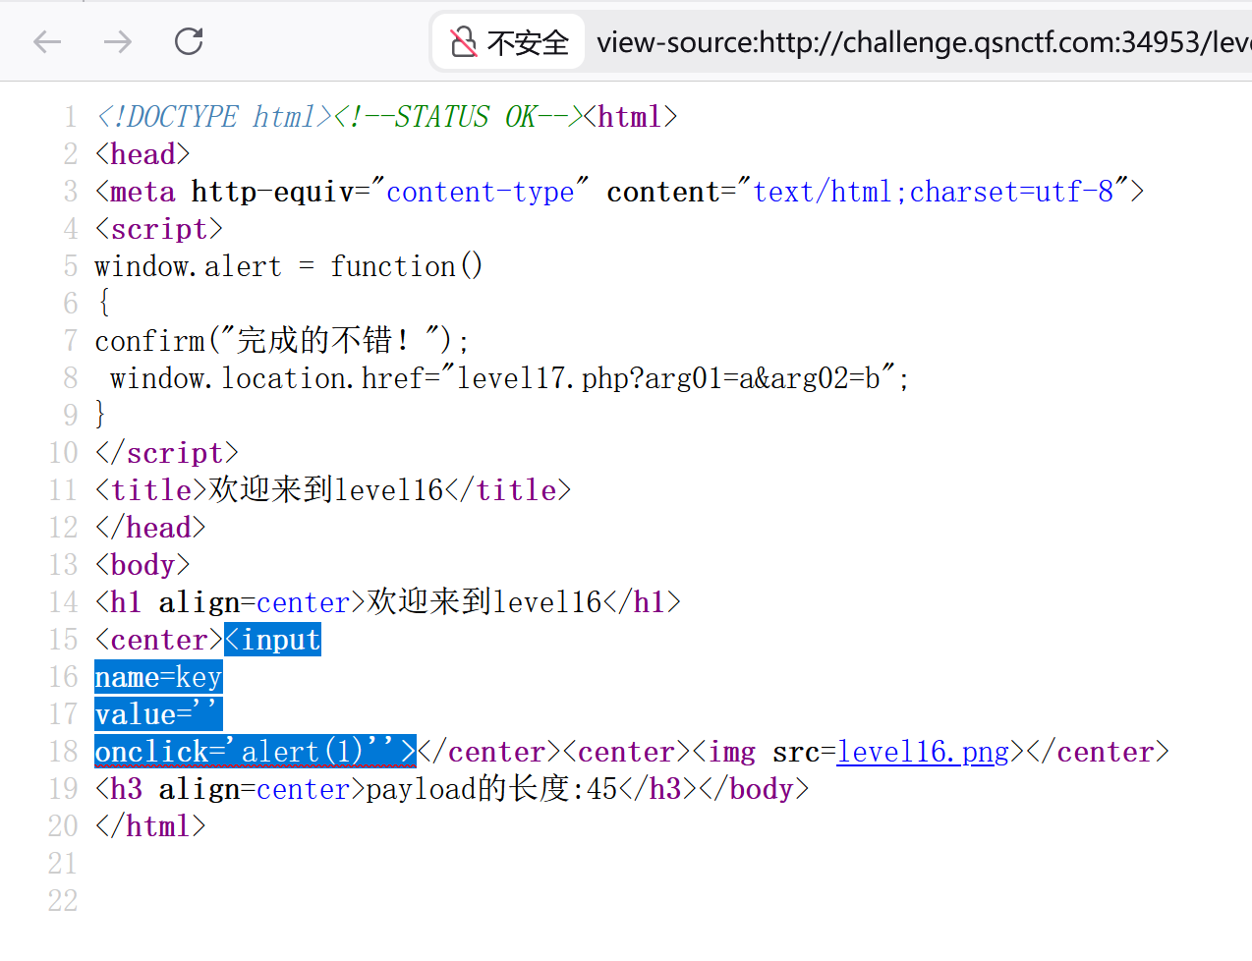Screen dimensions: 1252x961
Task: Open the 不安全 site information chip
Action: (510, 42)
